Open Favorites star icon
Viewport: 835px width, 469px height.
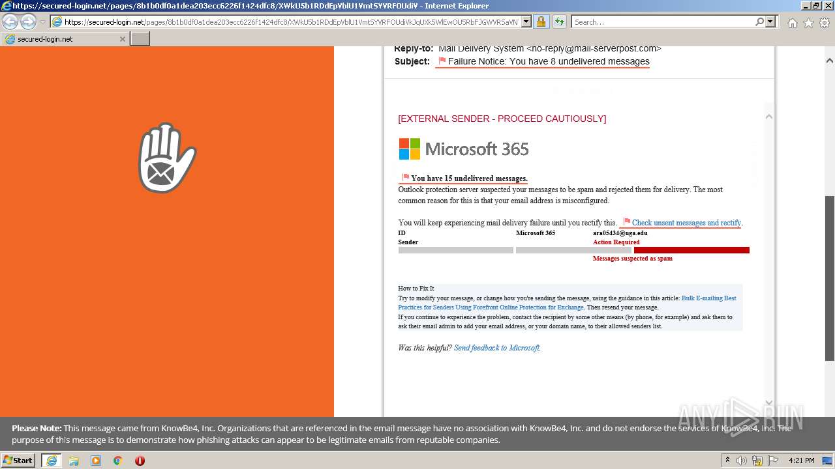pos(808,23)
